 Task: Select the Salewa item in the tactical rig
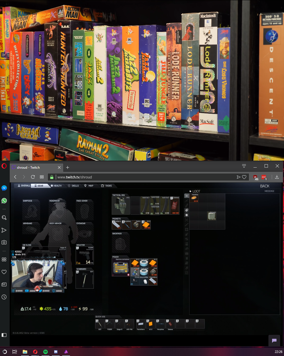tap(175, 205)
